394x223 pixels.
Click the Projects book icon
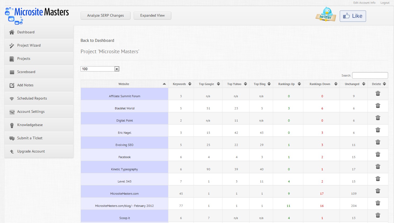[x=12, y=59]
